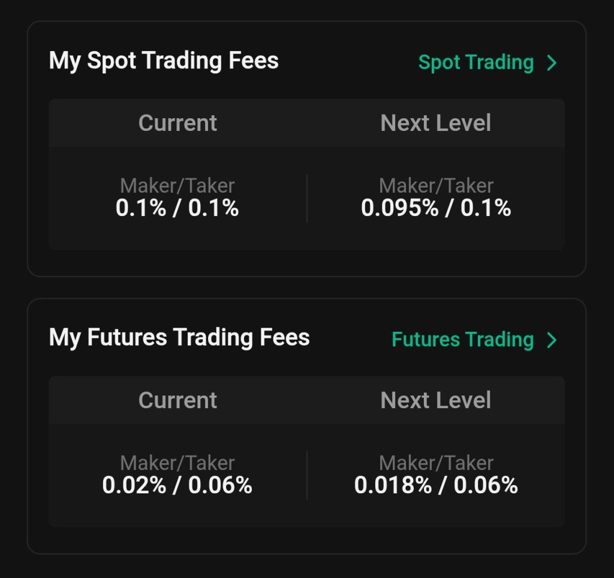Click the Maker/Taker label under futures Next Level

pyautogui.click(x=435, y=463)
